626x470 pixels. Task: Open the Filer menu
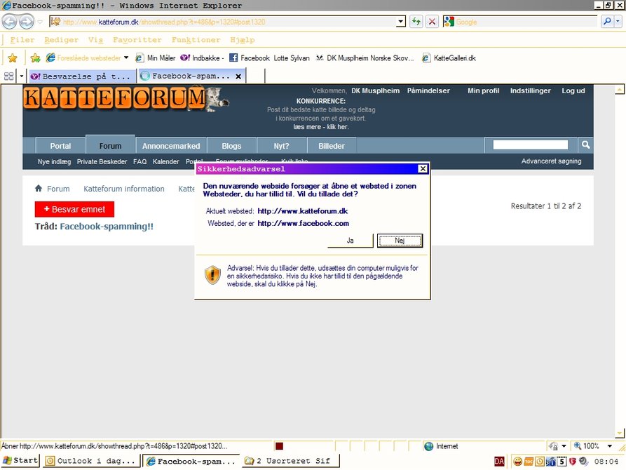point(22,40)
